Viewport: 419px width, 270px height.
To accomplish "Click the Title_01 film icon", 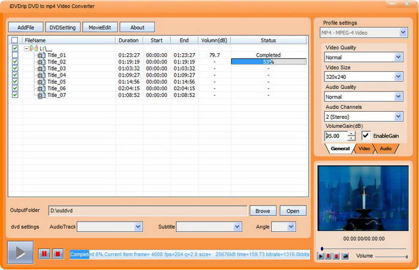I will [41, 55].
